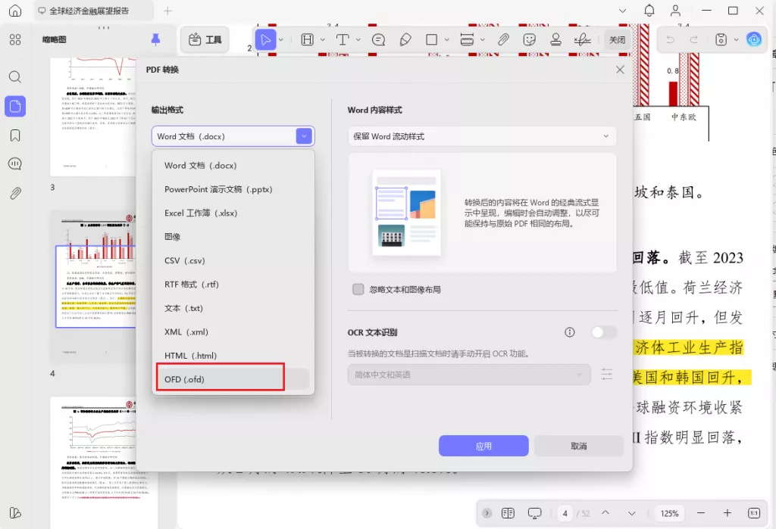Pin the thumbnail panel with pushpin icon
776x529 pixels.
pos(155,39)
